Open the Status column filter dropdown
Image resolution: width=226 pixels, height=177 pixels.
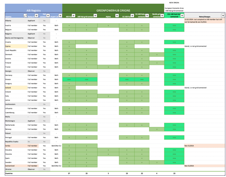(x=36, y=15)
